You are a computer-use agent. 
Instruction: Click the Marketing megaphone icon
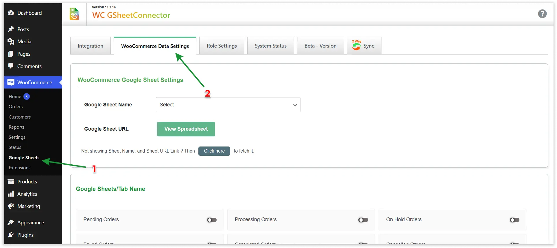[x=11, y=206]
